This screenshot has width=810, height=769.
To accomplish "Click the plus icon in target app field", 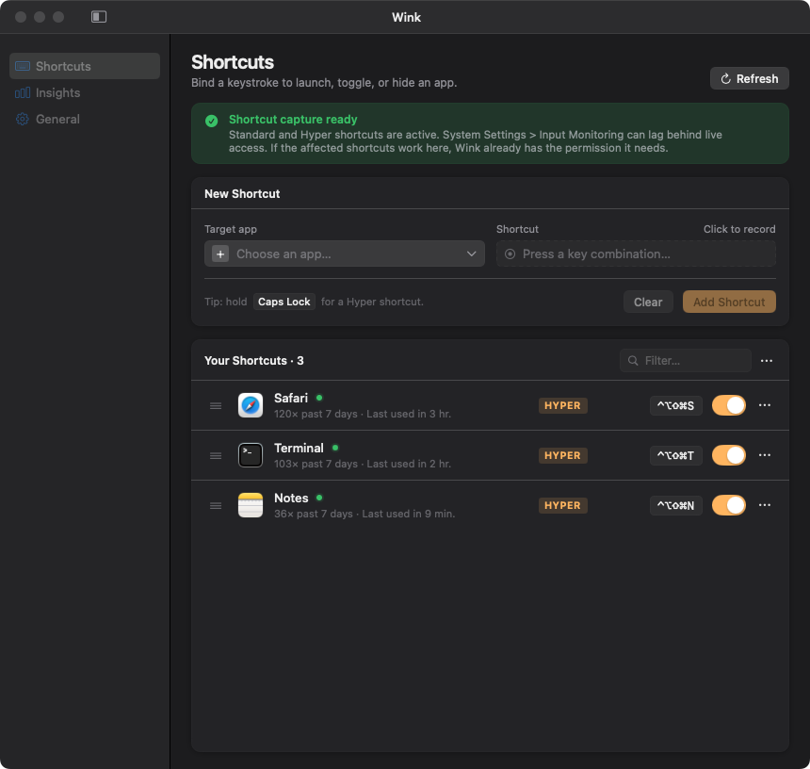I will point(220,254).
